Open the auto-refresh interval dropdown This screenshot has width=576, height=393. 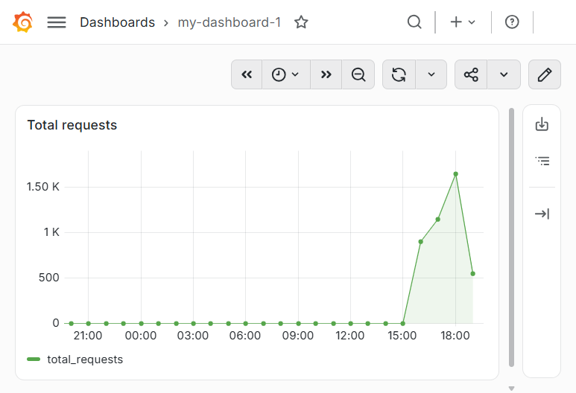(431, 74)
